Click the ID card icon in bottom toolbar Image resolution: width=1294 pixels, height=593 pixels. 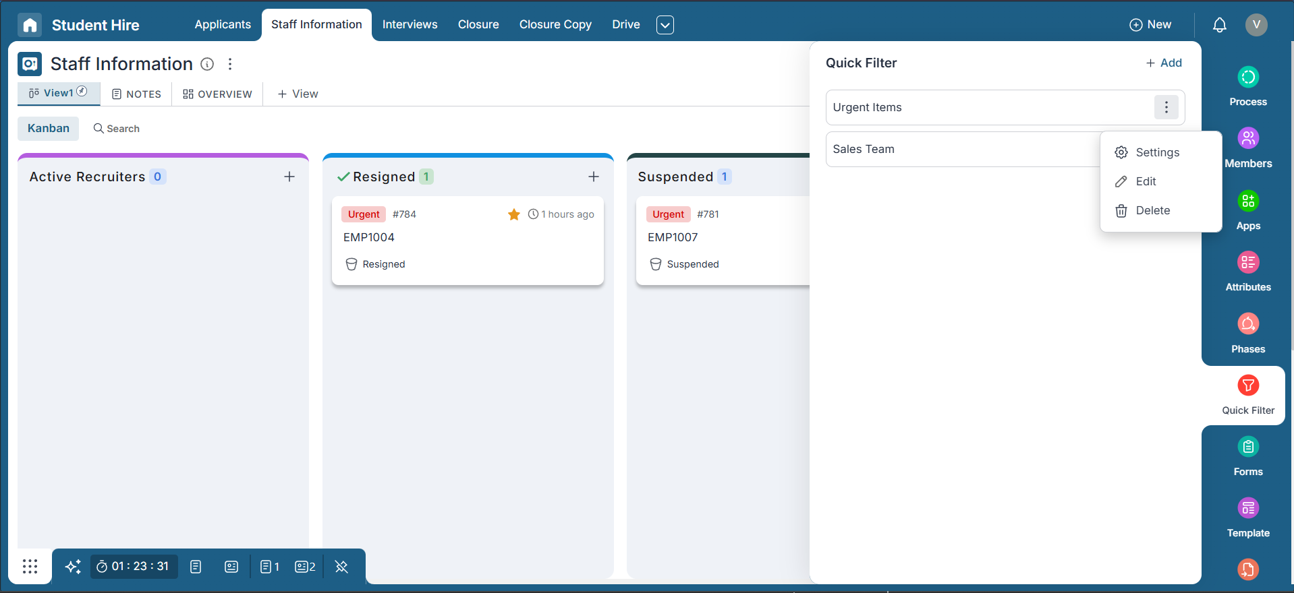[231, 567]
